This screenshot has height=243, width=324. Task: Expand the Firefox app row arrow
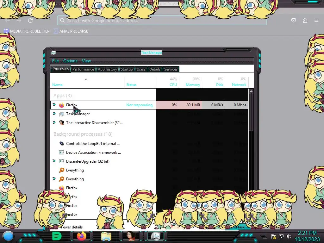point(54,105)
